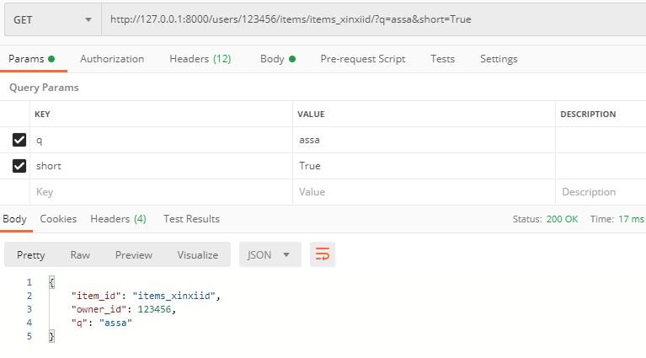Viewport: 646px width, 358px height.
Task: Open the Settings tab
Action: coord(499,59)
